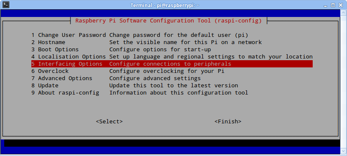Click 'Configure overclocking for your Pi' description
The height and width of the screenshot is (156, 347).
[x=167, y=71]
